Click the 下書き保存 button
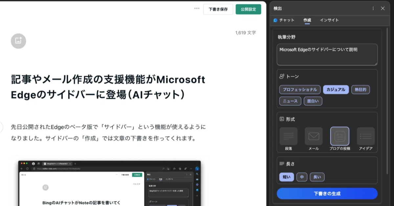The height and width of the screenshot is (206, 394). coord(218,9)
